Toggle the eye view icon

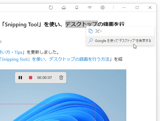tap(90, 8)
